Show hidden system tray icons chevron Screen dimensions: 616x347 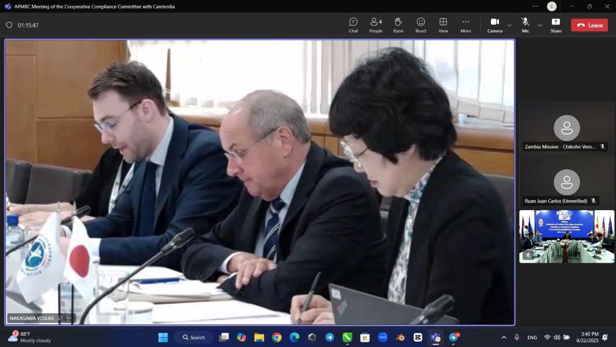pyautogui.click(x=504, y=337)
